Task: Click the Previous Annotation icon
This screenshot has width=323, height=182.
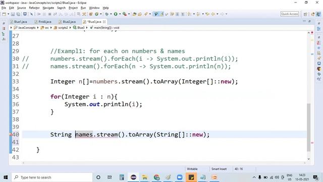Action: click(x=198, y=14)
